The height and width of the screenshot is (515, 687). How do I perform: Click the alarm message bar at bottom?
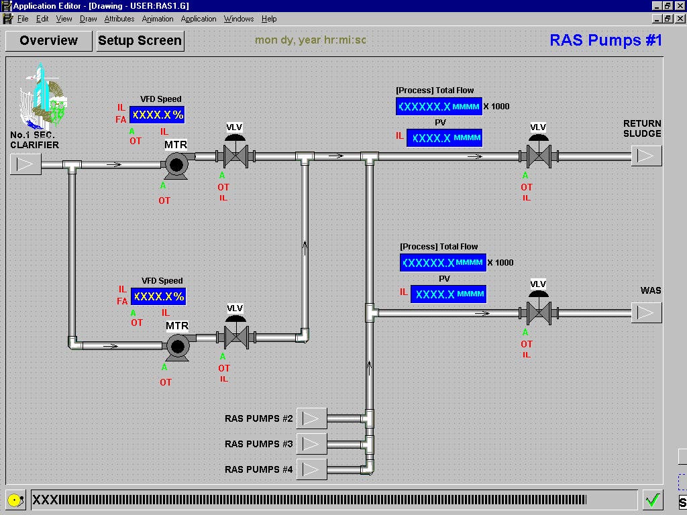click(334, 500)
